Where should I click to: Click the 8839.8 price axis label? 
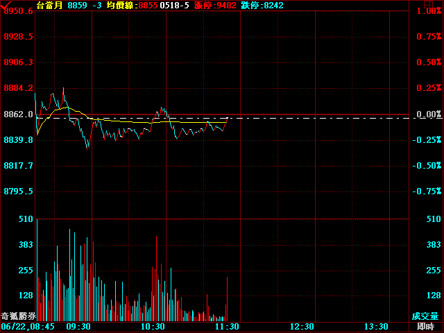click(x=18, y=140)
